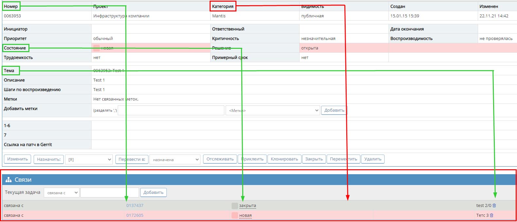This screenshot has height=222, width=517.
Task: Clone the issue with Клонировать button
Action: (x=284, y=159)
